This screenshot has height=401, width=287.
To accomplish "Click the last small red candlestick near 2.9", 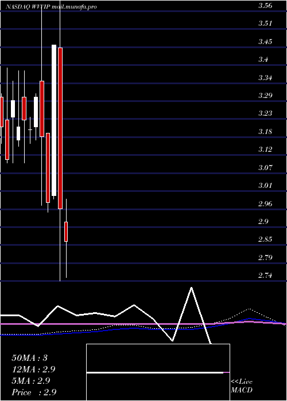I will (x=66, y=231).
